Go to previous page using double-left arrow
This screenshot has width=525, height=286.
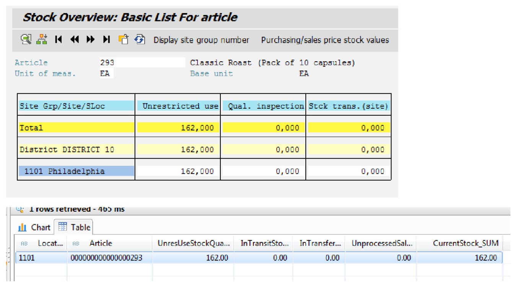coord(75,39)
